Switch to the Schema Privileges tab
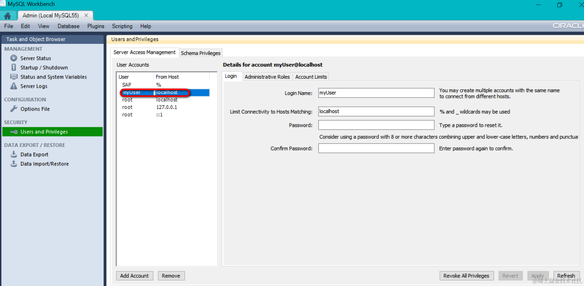584x286 pixels. click(201, 53)
